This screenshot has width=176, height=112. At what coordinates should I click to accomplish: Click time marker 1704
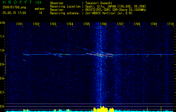pyautogui.click(x=70, y=24)
